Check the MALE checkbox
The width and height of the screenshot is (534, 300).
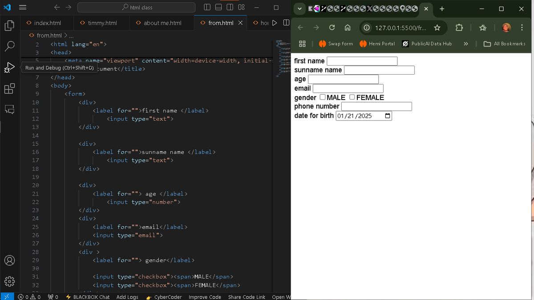pos(323,97)
